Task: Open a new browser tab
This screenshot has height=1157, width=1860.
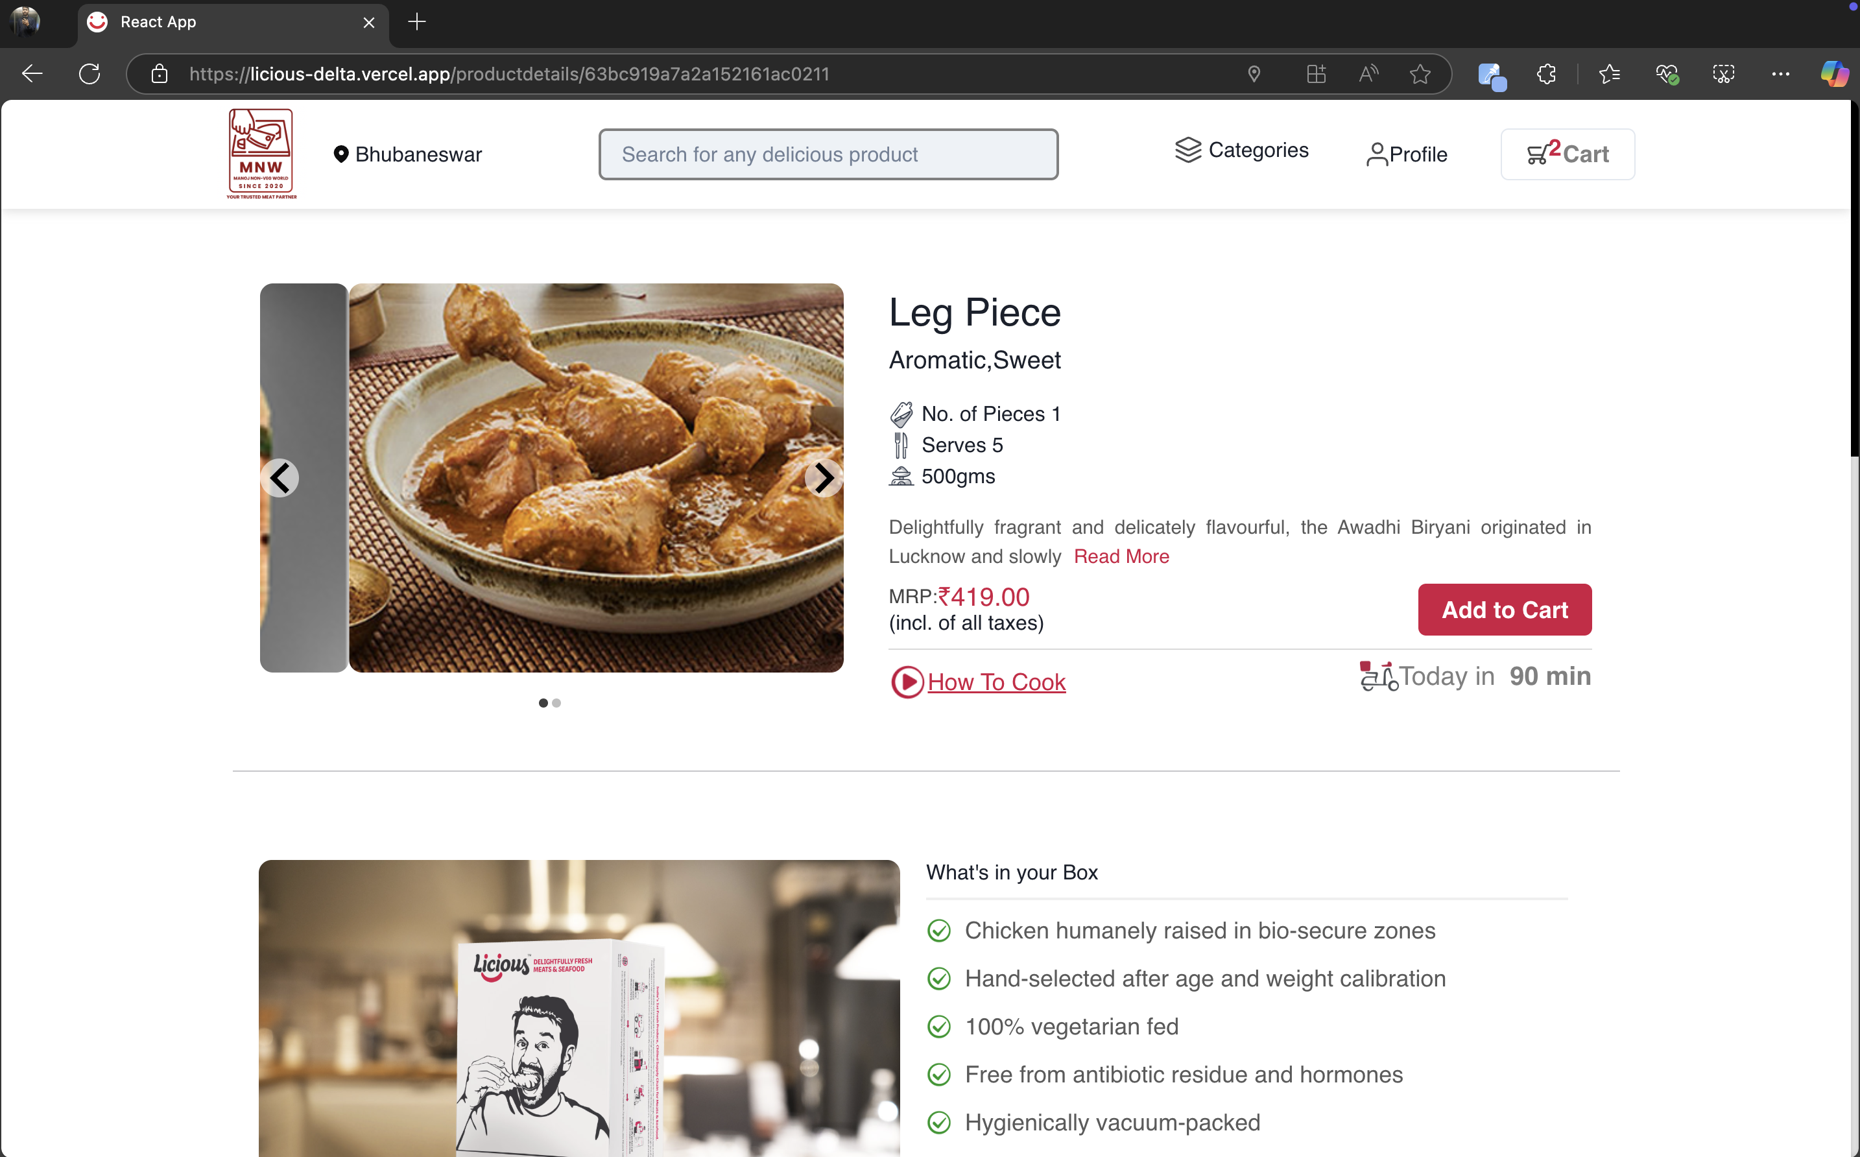Action: tap(417, 22)
